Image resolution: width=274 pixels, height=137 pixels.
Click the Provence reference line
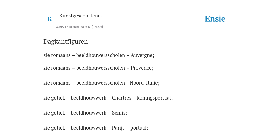tap(98, 68)
